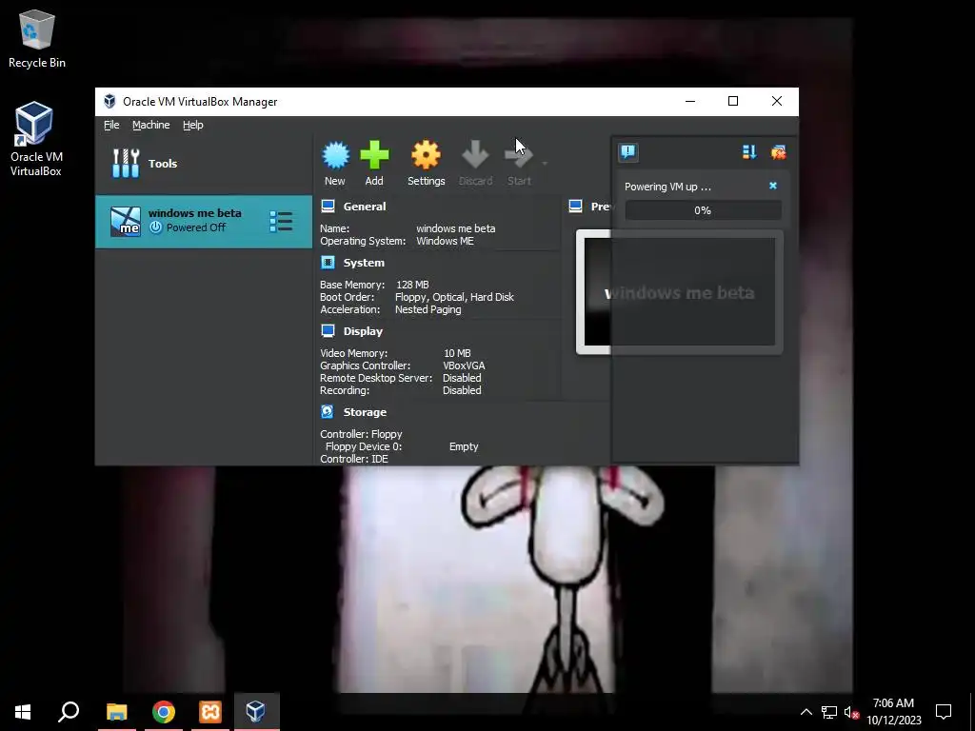Viewport: 975px width, 731px height.
Task: Click the Storage section disk icon
Action: pos(328,411)
